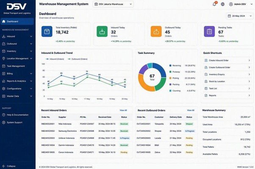Expand the Admin DSV account menu arrow
255x169 pixels.
coord(252,4)
